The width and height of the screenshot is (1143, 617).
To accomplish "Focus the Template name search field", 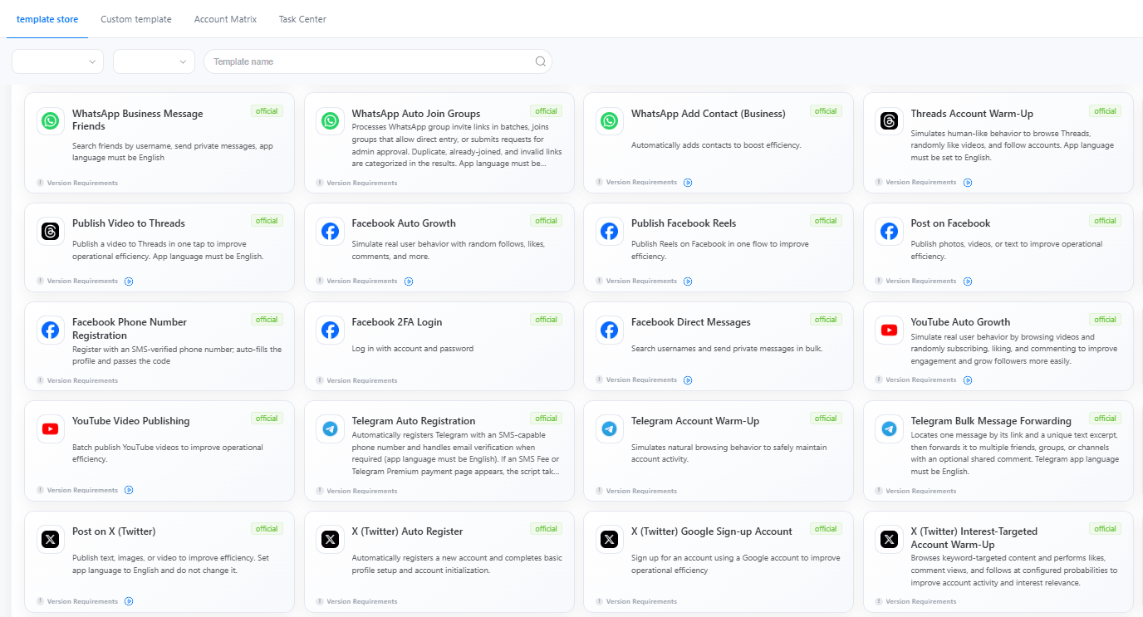I will click(378, 61).
